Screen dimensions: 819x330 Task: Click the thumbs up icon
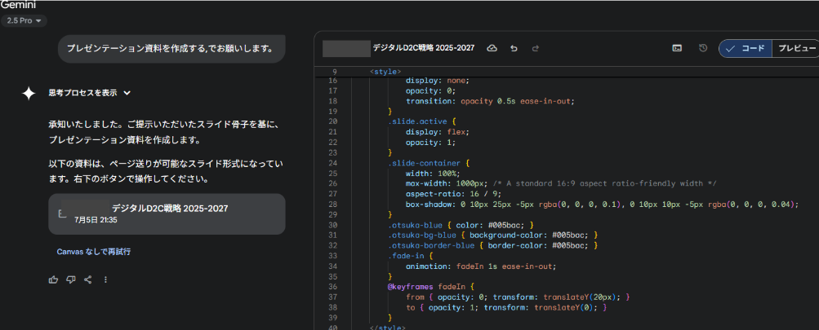pyautogui.click(x=53, y=279)
